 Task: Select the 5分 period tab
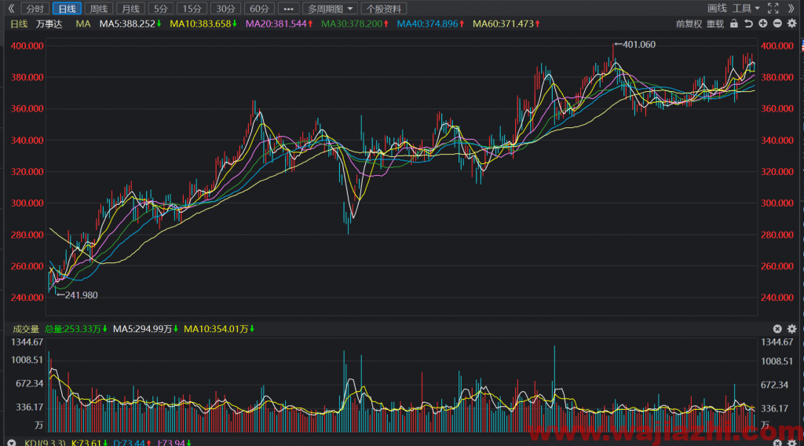160,9
